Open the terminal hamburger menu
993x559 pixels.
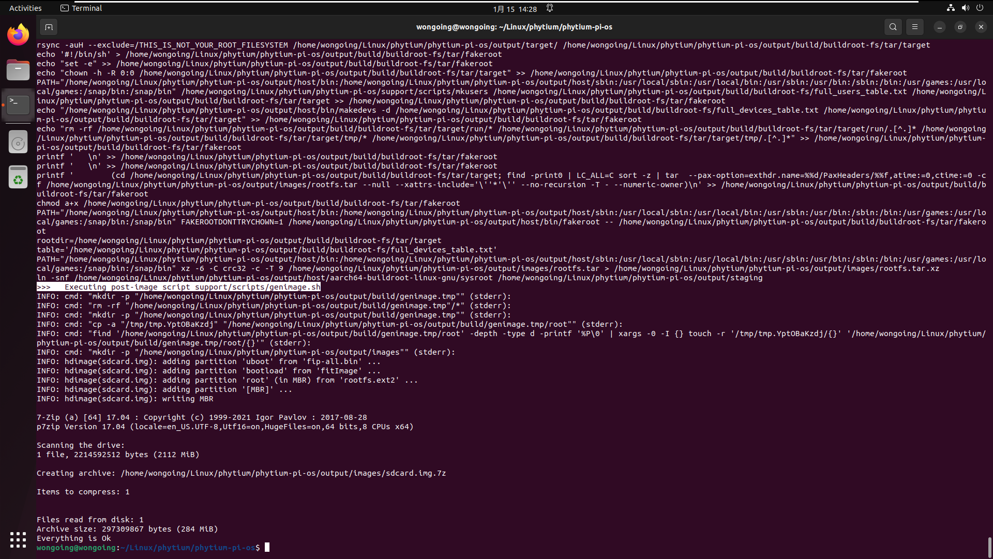click(x=915, y=27)
